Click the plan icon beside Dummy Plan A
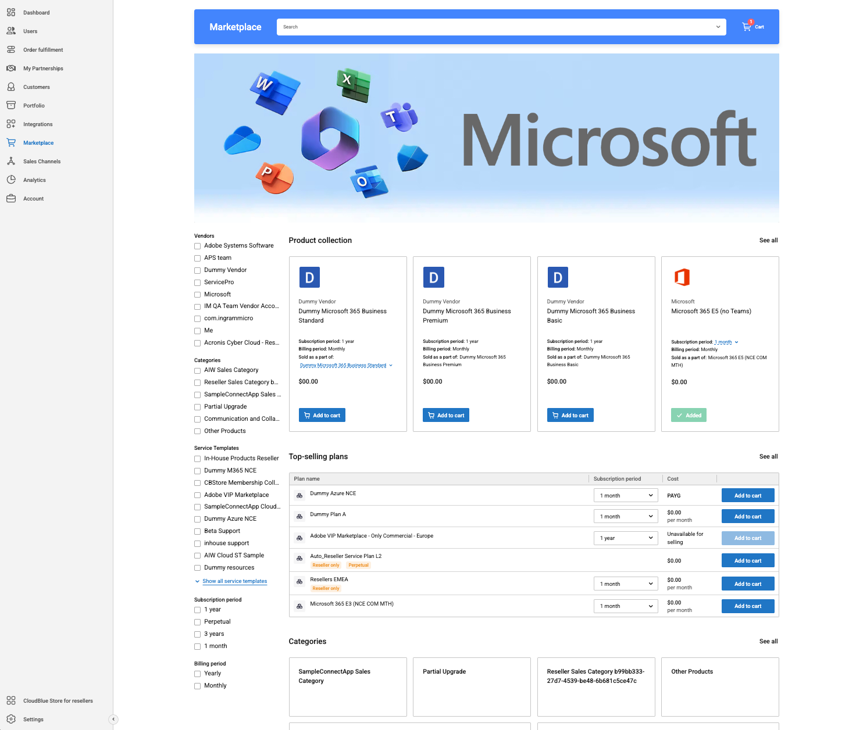Screen dimensions: 856x730 (x=299, y=516)
